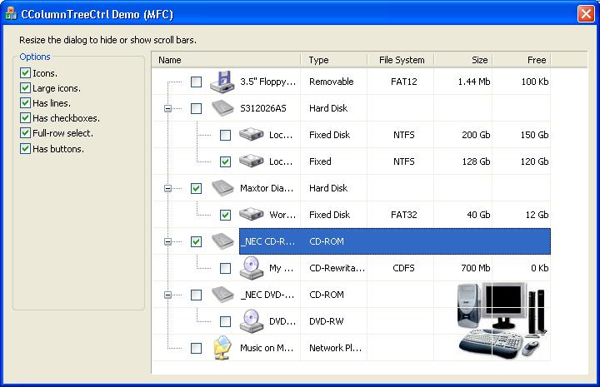Click the File System column header

pos(401,60)
